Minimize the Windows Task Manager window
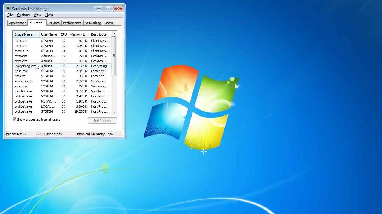 coord(98,8)
